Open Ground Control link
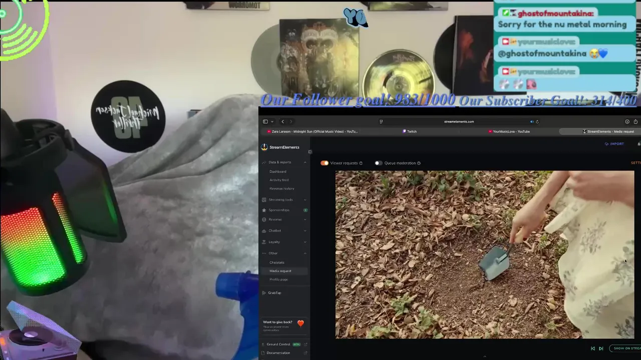 (x=278, y=344)
